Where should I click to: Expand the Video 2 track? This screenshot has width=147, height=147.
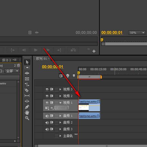click(x=60, y=96)
